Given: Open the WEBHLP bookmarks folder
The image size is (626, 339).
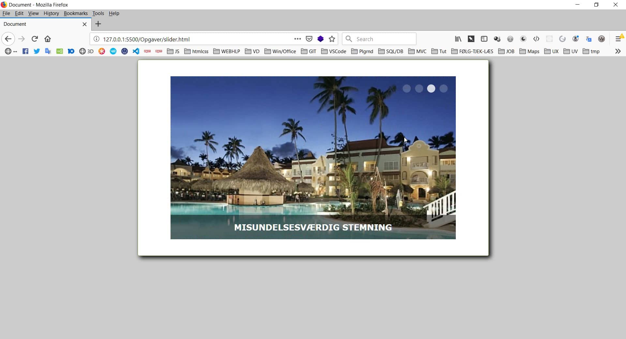Looking at the screenshot, I should tap(227, 52).
